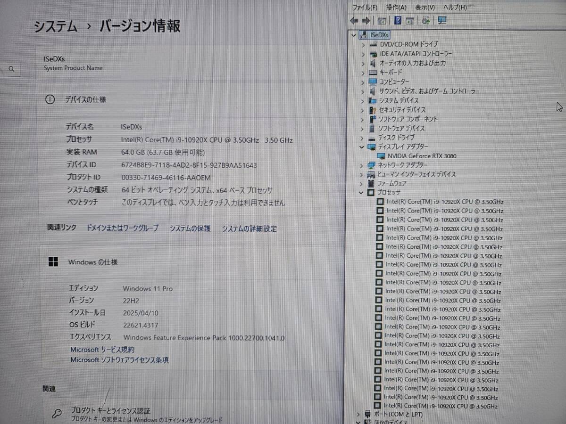Image resolution: width=566 pixels, height=424 pixels.
Task: Open the 操作(A) menu
Action: (396, 8)
